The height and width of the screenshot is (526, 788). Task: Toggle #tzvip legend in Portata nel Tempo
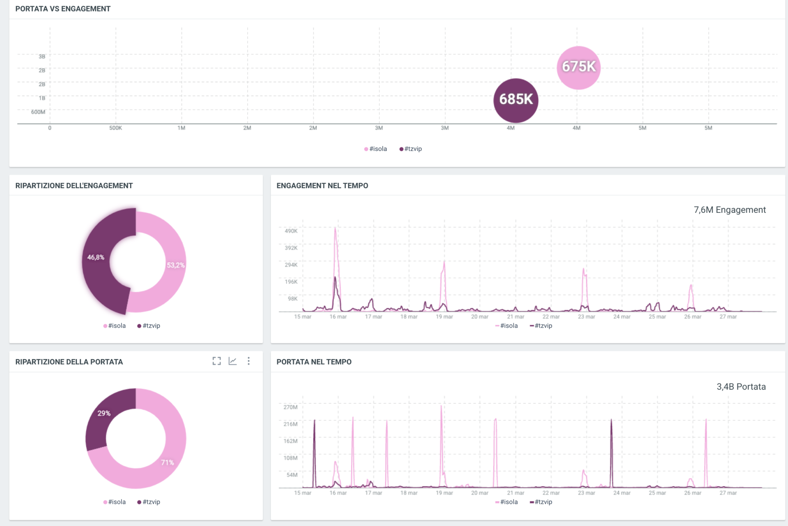pyautogui.click(x=541, y=502)
